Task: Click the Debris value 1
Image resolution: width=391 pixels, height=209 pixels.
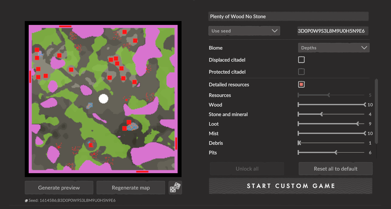Action: [370, 143]
